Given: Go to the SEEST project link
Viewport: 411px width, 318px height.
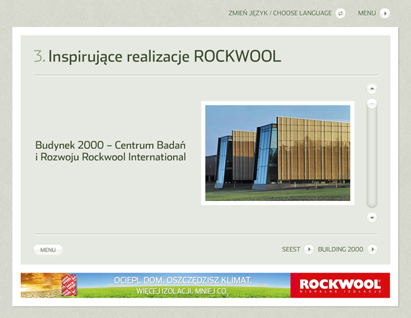Looking at the screenshot, I should point(291,249).
